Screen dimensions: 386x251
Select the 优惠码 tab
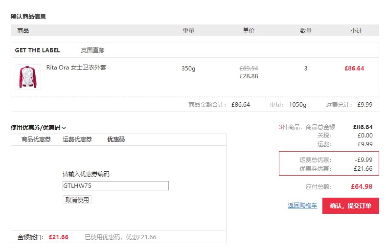(116, 139)
